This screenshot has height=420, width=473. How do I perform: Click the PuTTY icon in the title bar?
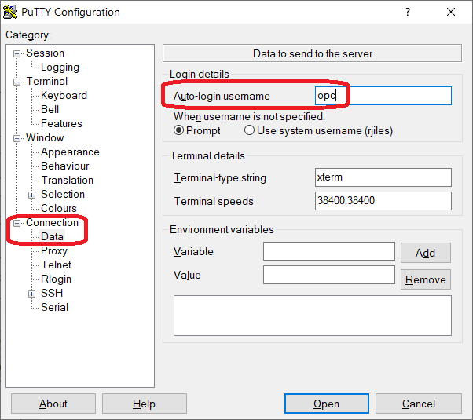(x=9, y=12)
